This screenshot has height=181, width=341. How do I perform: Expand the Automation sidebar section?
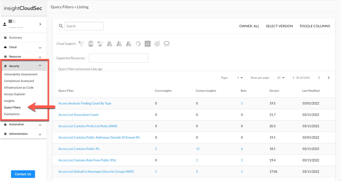click(x=40, y=124)
